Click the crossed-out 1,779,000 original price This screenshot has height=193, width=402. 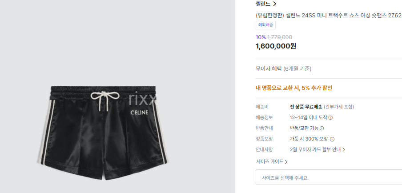coord(280,37)
